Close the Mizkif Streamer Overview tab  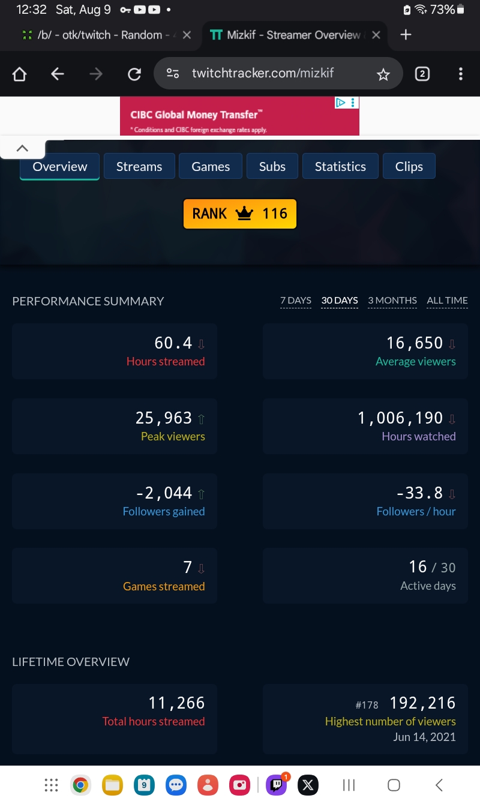376,35
